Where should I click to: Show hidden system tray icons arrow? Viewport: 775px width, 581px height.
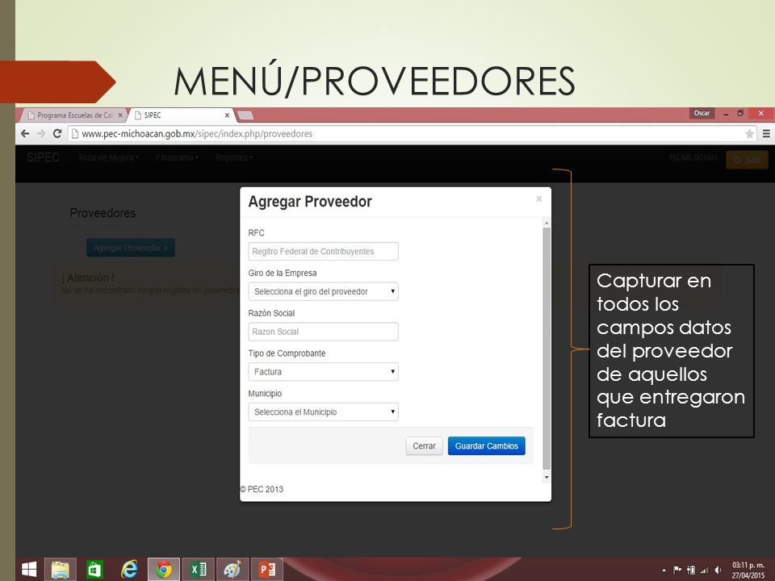(x=664, y=571)
